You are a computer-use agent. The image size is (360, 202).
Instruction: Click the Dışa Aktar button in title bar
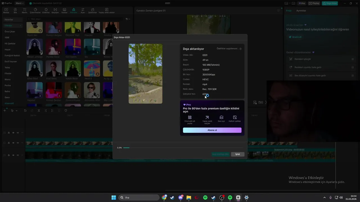(x=330, y=3)
